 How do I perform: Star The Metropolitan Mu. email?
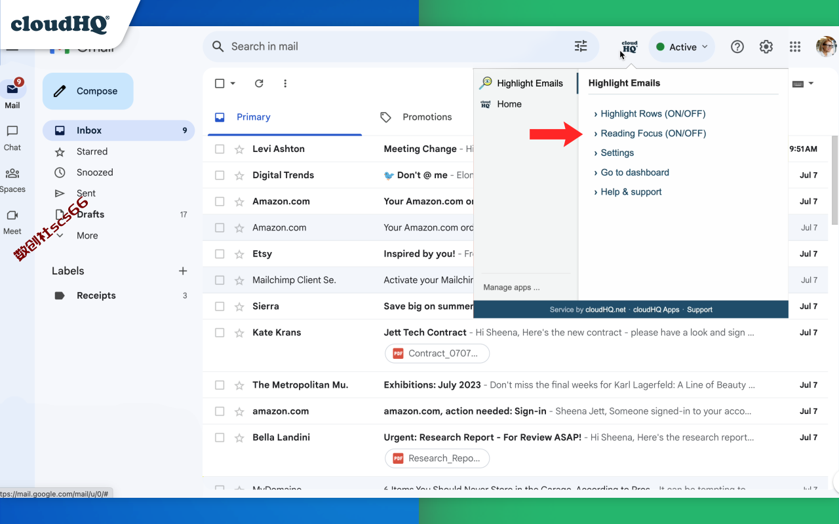pyautogui.click(x=239, y=384)
